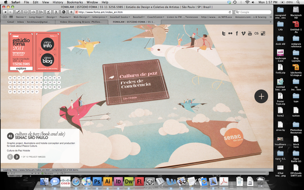304x190 pixels.
Task: Open FOMA's Twitter icon link
Action: [x=223, y=33]
